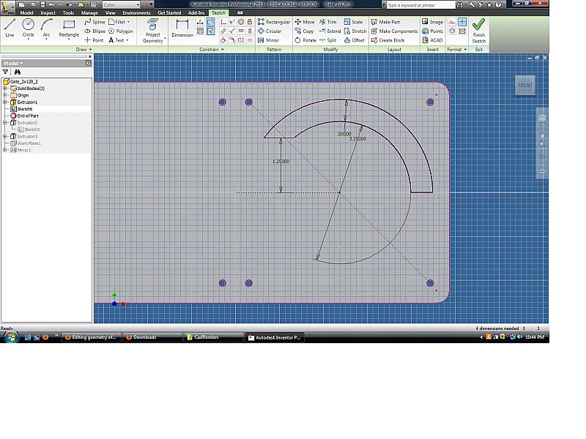Activate the Mirror sketch tool
586x439 pixels.
coord(268,40)
